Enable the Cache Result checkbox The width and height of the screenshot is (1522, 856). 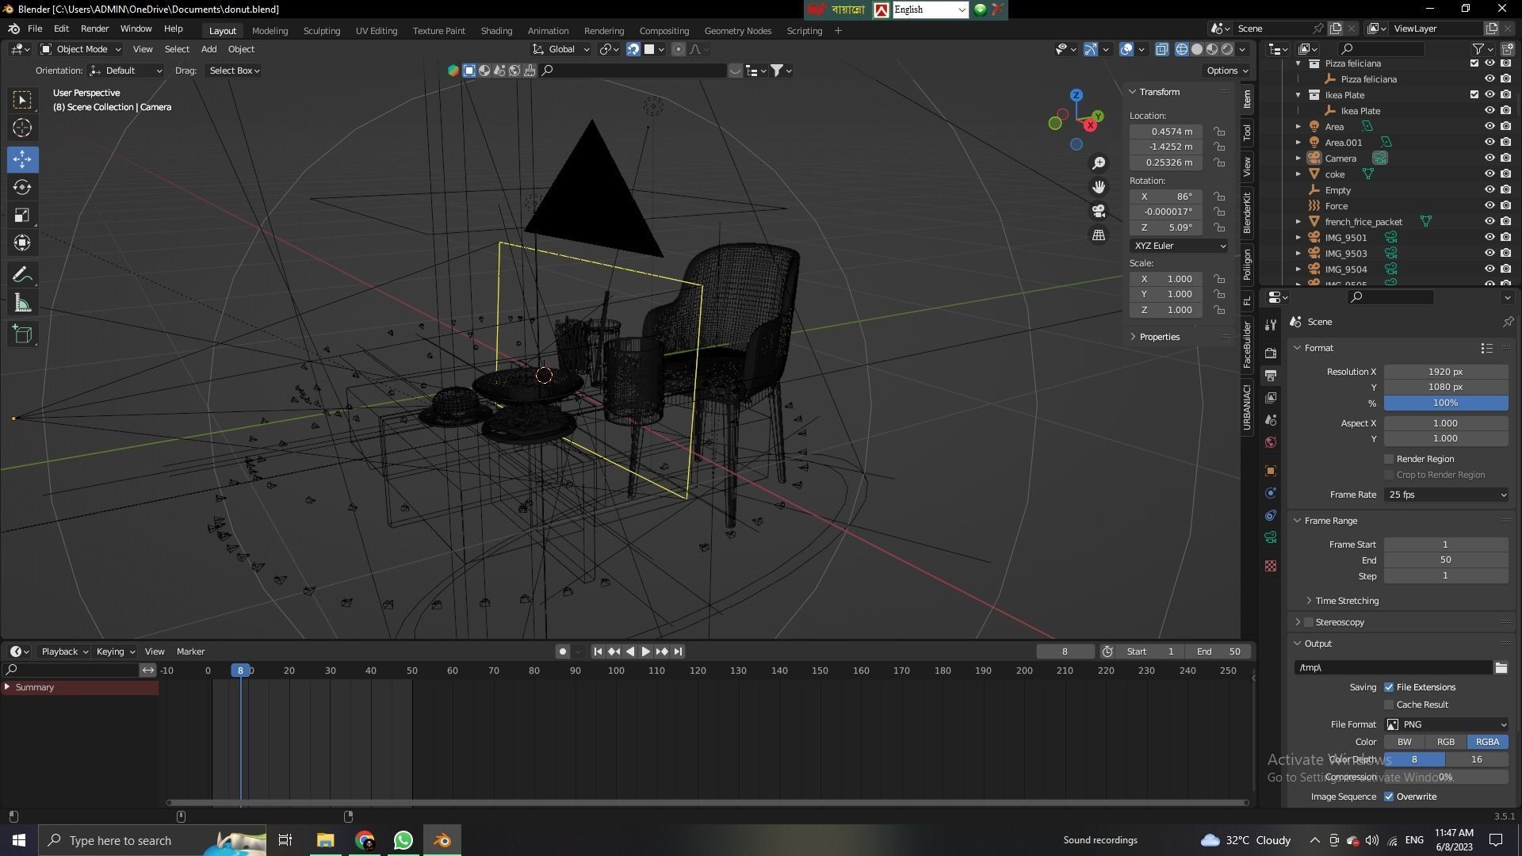coord(1389,705)
